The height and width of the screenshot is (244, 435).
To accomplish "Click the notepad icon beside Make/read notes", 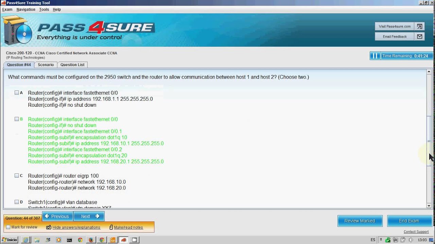I will pyautogui.click(x=111, y=227).
